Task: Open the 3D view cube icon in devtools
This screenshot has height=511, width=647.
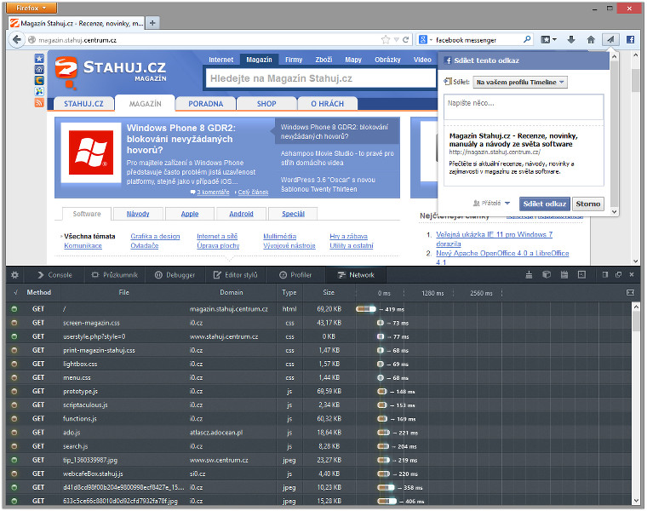Action: click(547, 275)
